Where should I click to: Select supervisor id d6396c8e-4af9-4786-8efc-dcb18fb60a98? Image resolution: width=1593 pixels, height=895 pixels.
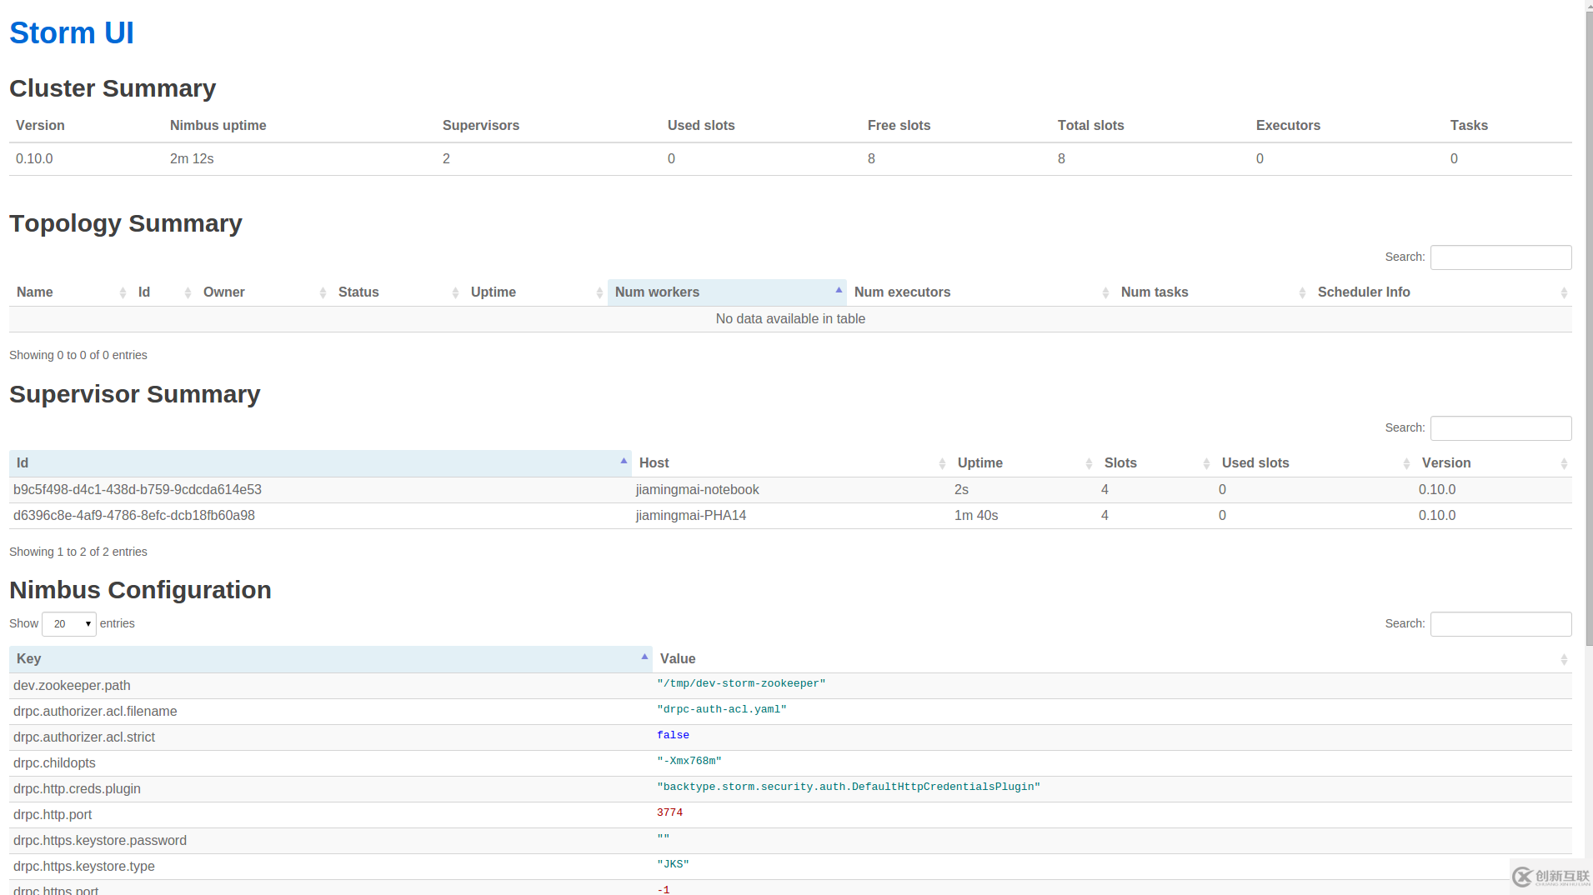point(134,516)
